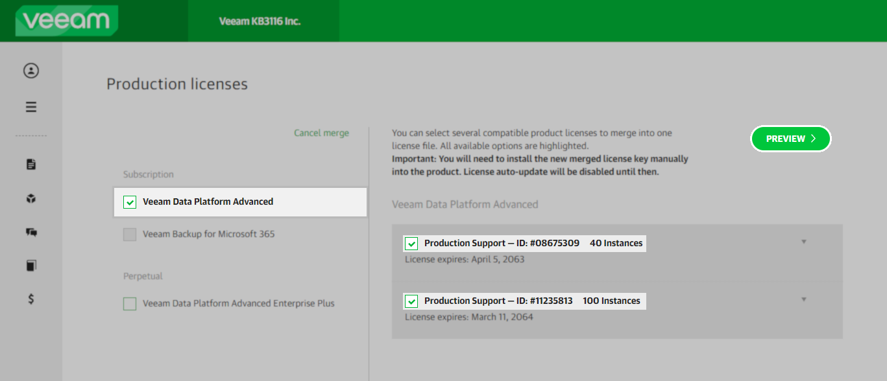The height and width of the screenshot is (381, 887).
Task: Uncheck Veeam Data Platform Advanced
Action: 129,202
